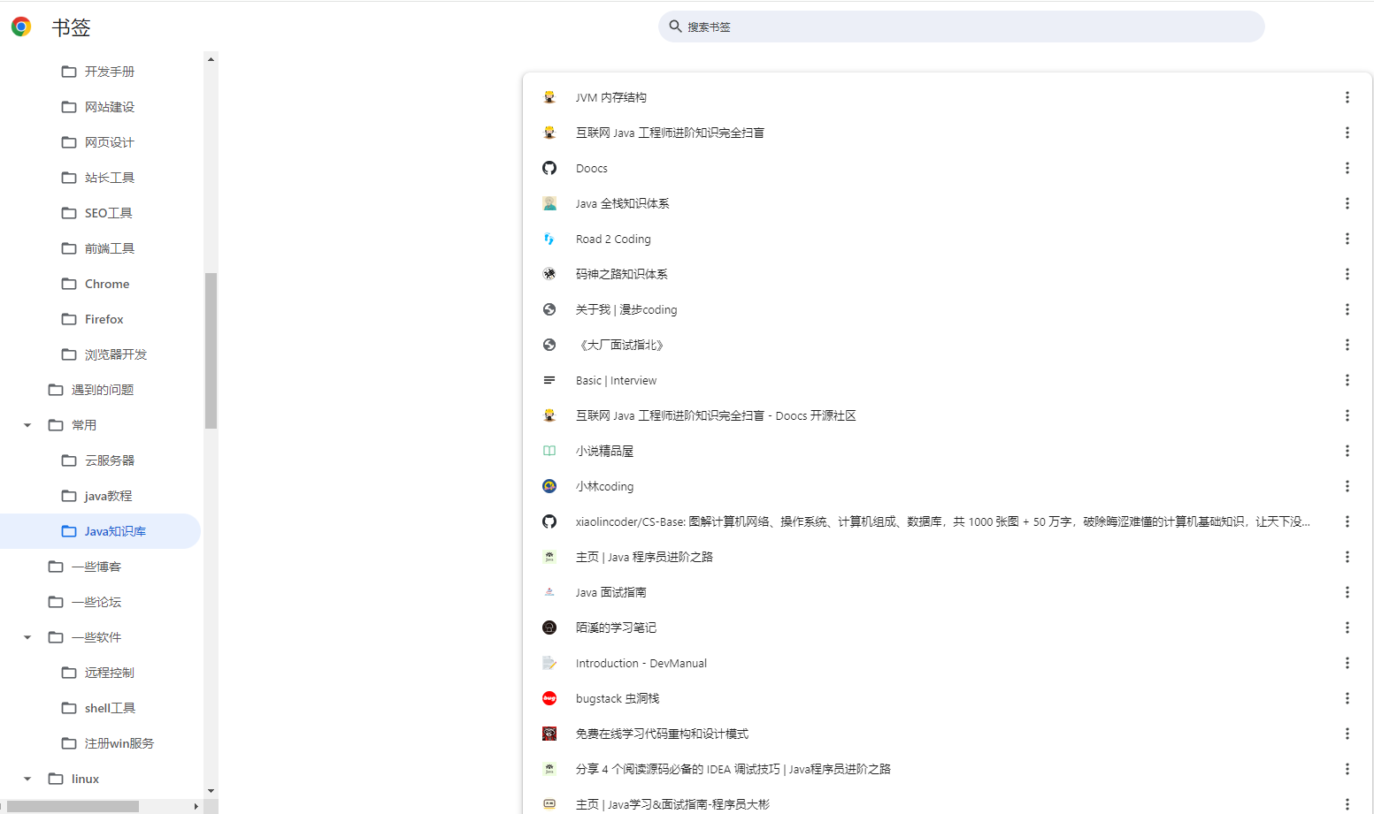1374x814 pixels.
Task: Select the SEO工具 folder
Action: pyautogui.click(x=110, y=212)
